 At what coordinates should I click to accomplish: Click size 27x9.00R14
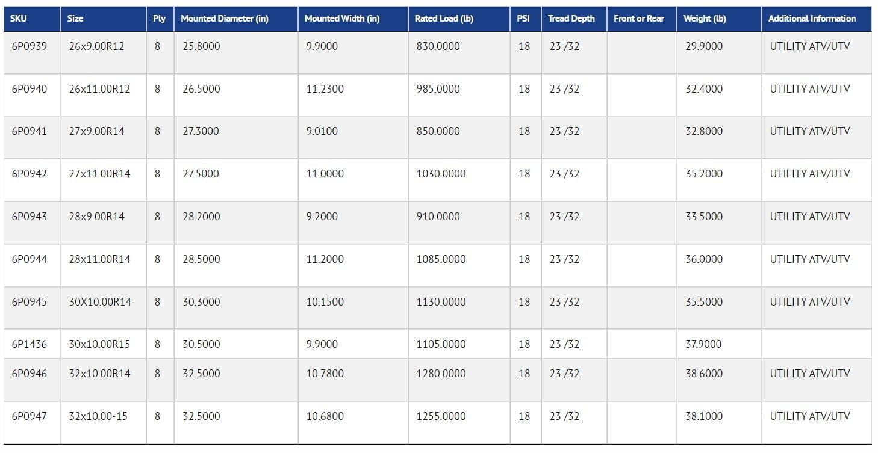[97, 131]
